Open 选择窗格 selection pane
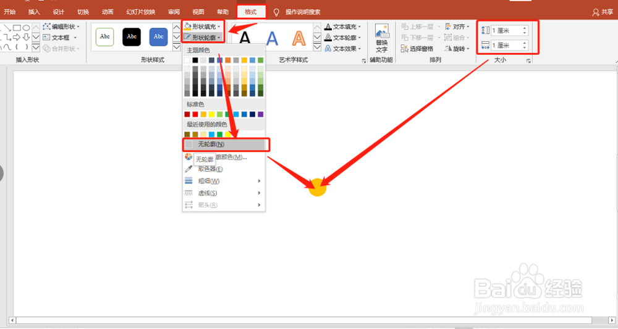618x329 pixels. [417, 49]
